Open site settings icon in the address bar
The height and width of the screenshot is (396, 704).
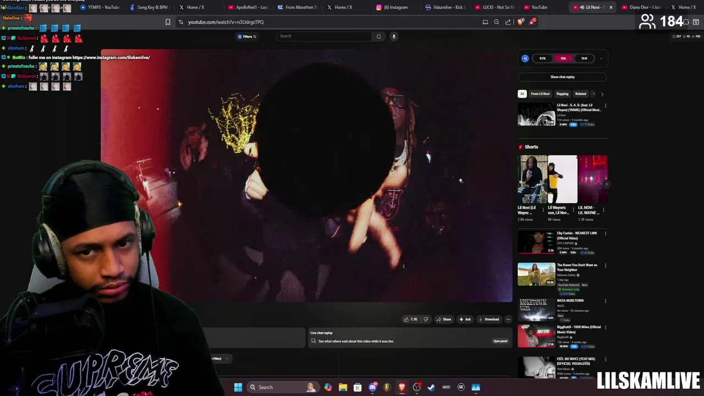pyautogui.click(x=180, y=22)
